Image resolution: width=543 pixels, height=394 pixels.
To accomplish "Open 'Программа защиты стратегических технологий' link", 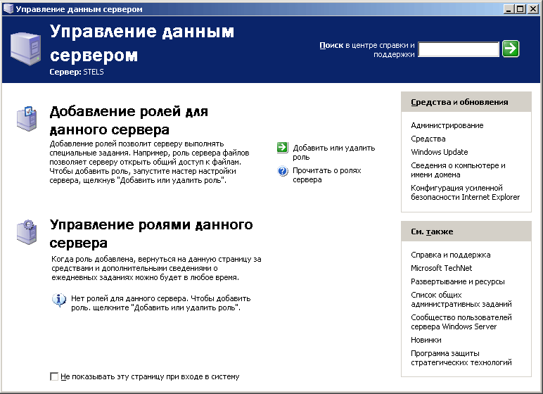I will [461, 358].
